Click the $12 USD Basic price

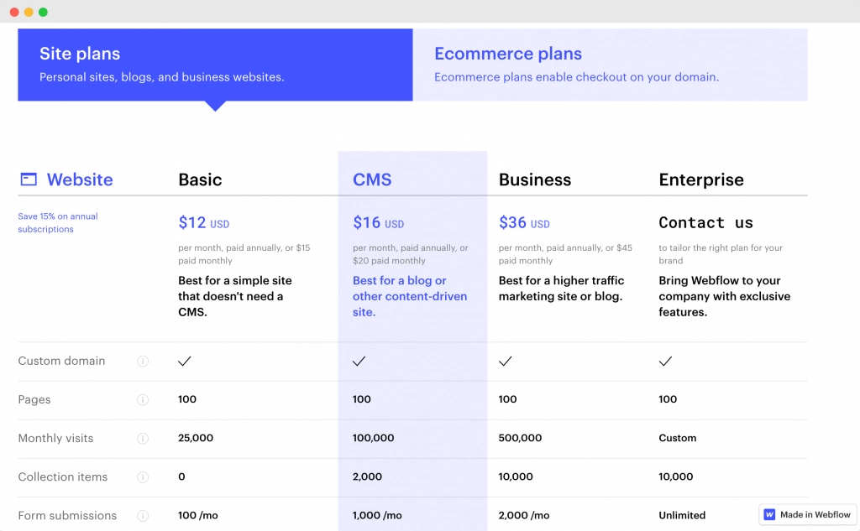click(203, 222)
